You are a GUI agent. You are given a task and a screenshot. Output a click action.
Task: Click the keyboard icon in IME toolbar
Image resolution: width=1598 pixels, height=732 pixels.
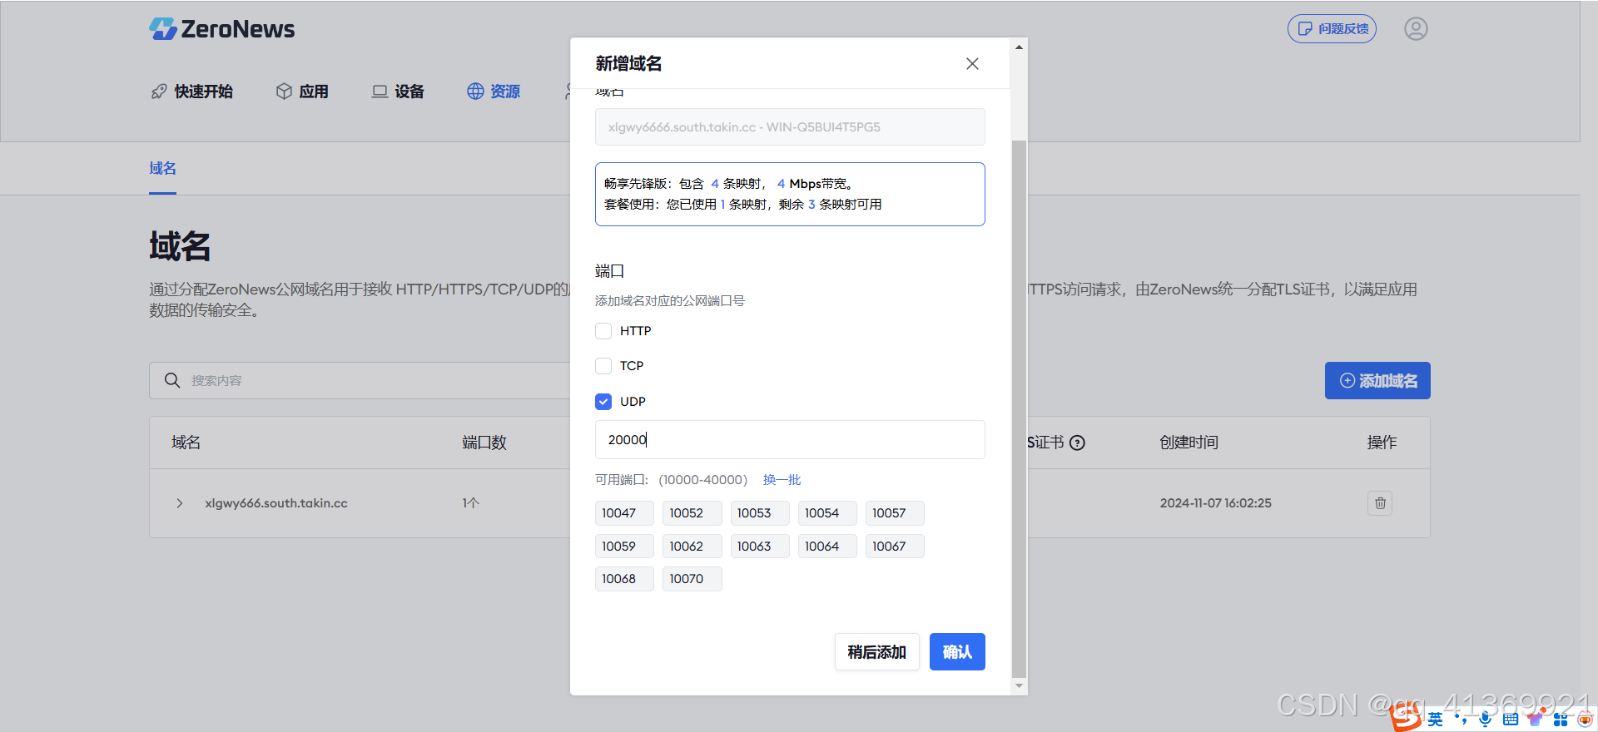[1511, 720]
